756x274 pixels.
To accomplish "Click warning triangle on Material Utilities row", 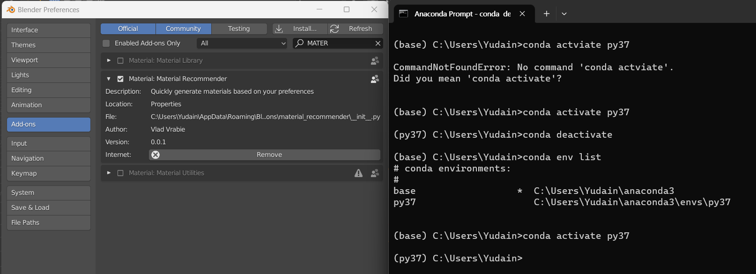I will click(x=358, y=173).
